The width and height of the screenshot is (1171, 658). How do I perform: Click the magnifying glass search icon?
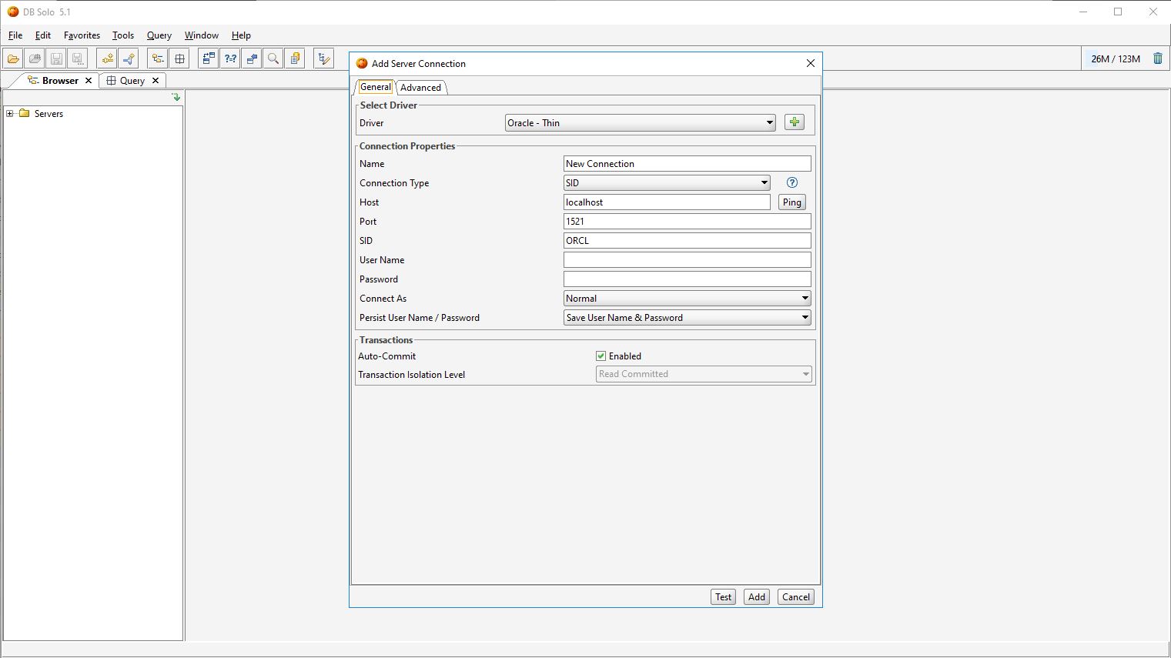273,58
